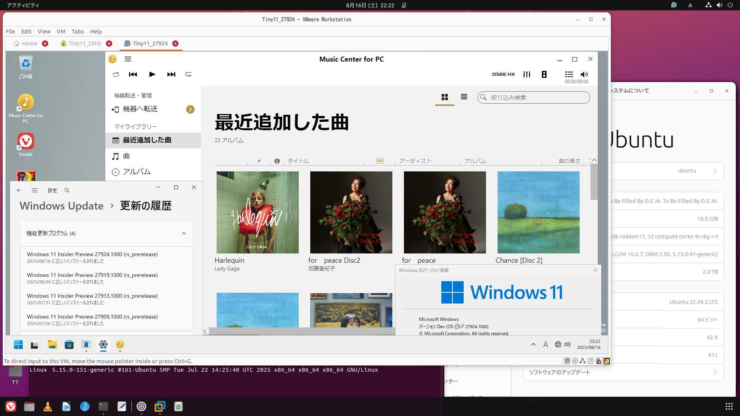Focus the 絞り込み検索 search field

534,97
